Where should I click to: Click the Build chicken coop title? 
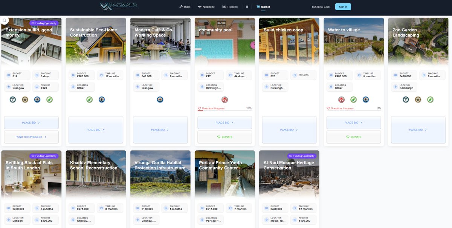(283, 30)
